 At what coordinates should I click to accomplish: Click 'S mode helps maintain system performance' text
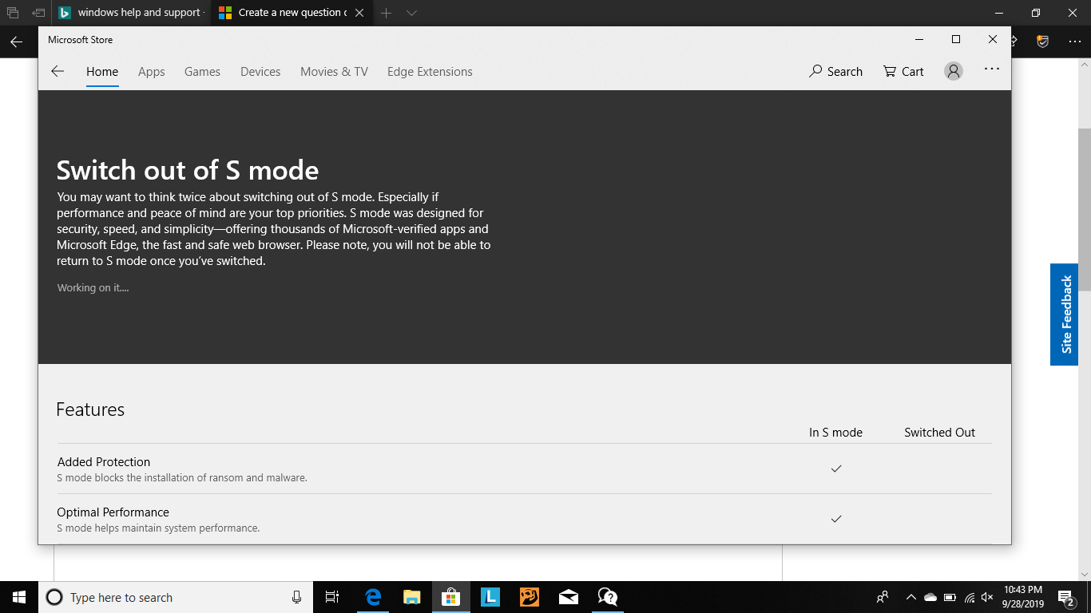158,528
